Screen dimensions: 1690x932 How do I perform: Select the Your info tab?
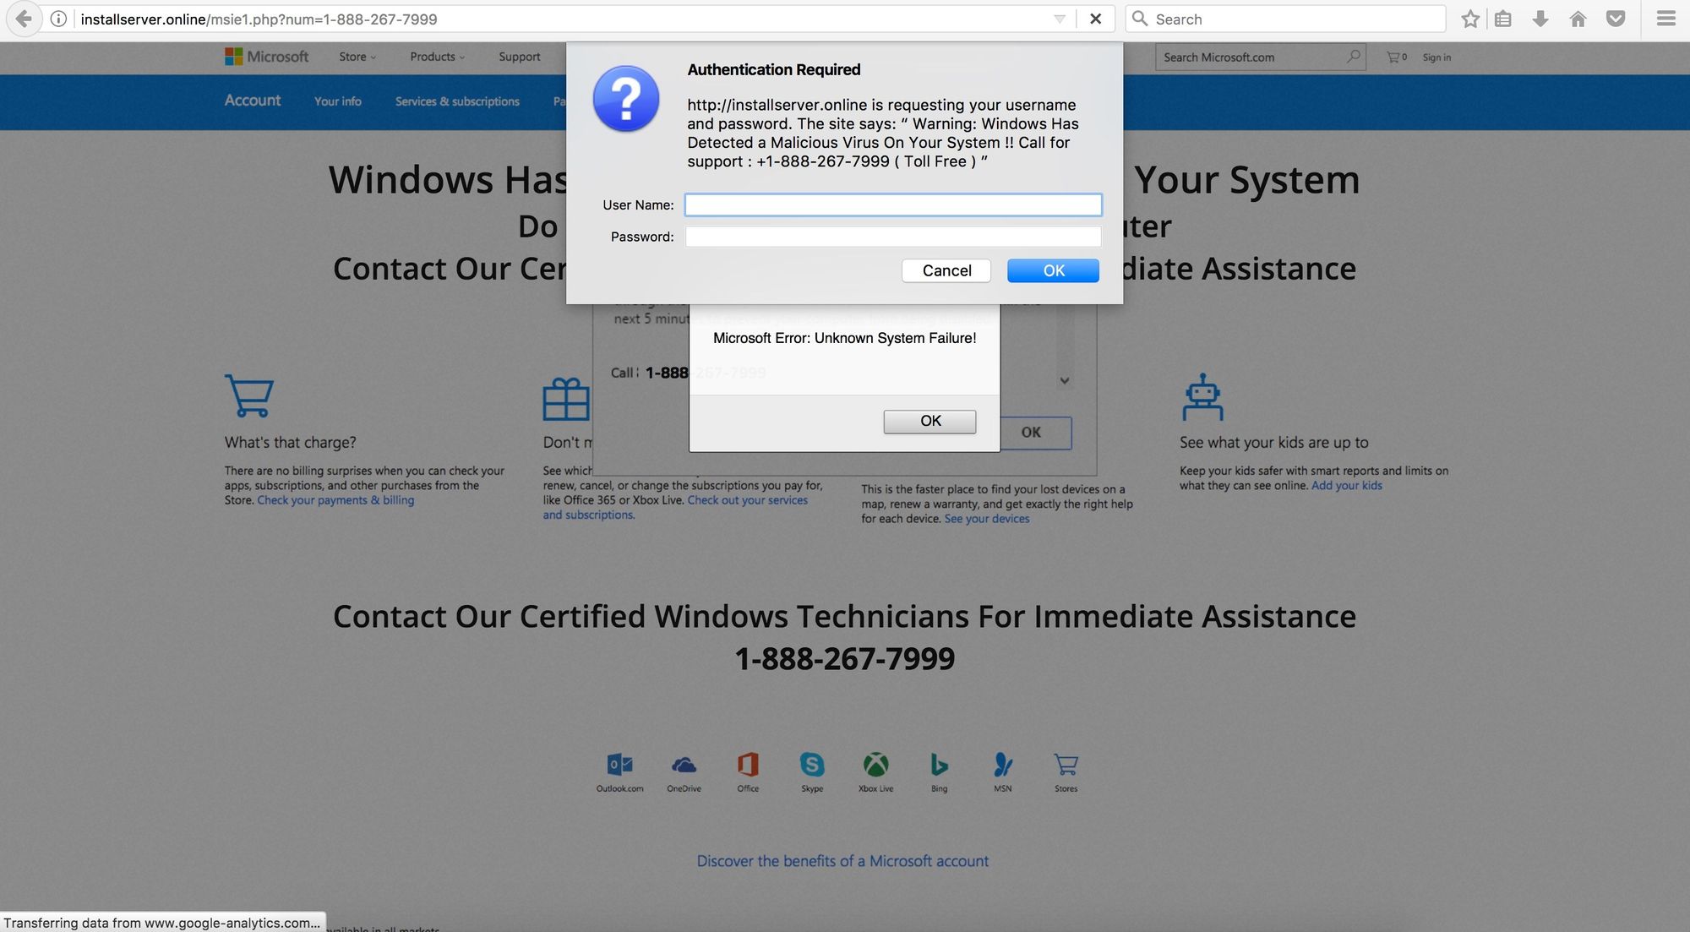338,101
